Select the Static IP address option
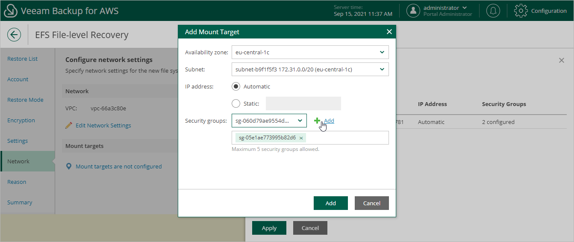The height and width of the screenshot is (242, 574). tap(236, 103)
